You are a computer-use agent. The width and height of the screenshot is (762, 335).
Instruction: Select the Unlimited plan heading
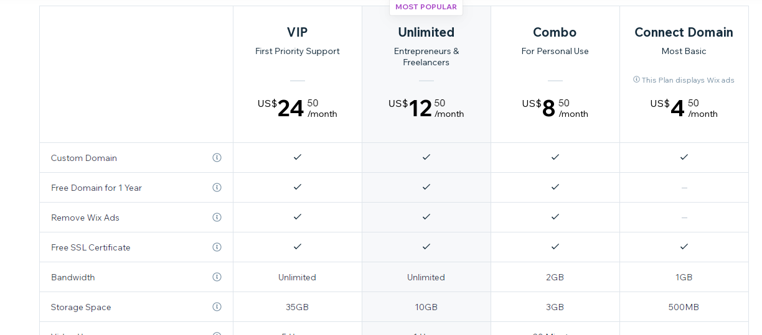[x=426, y=32]
